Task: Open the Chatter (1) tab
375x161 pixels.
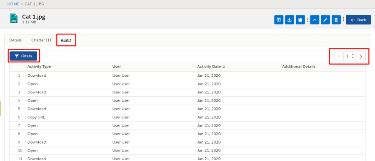Action: tap(41, 40)
